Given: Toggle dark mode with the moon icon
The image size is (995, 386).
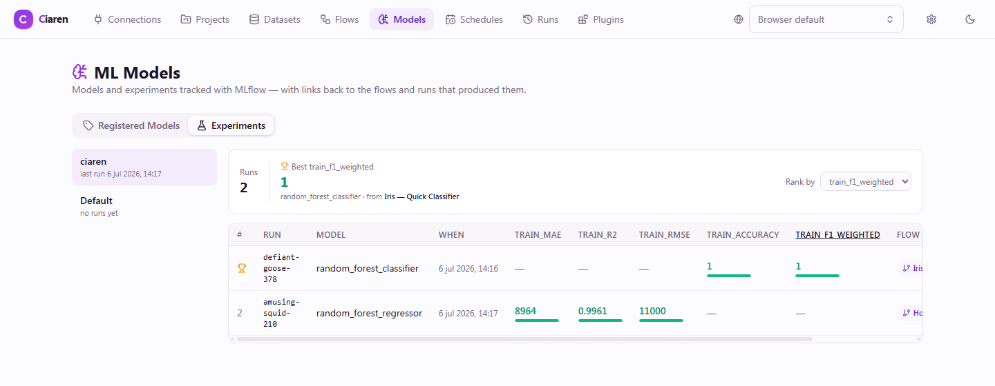Looking at the screenshot, I should click(x=970, y=19).
